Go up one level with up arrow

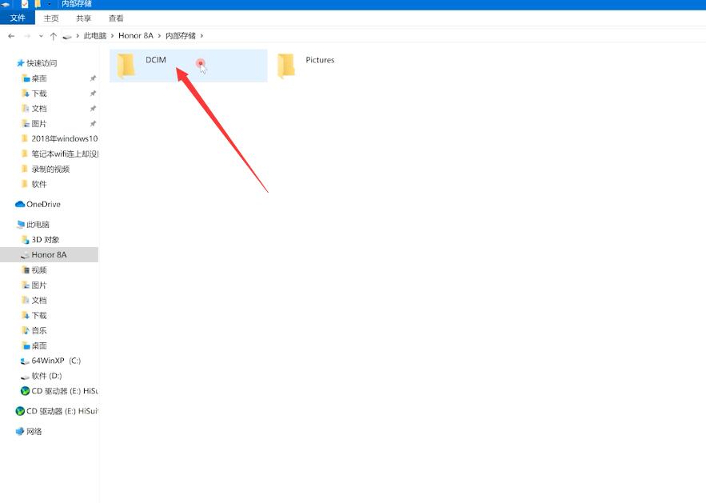pos(53,36)
